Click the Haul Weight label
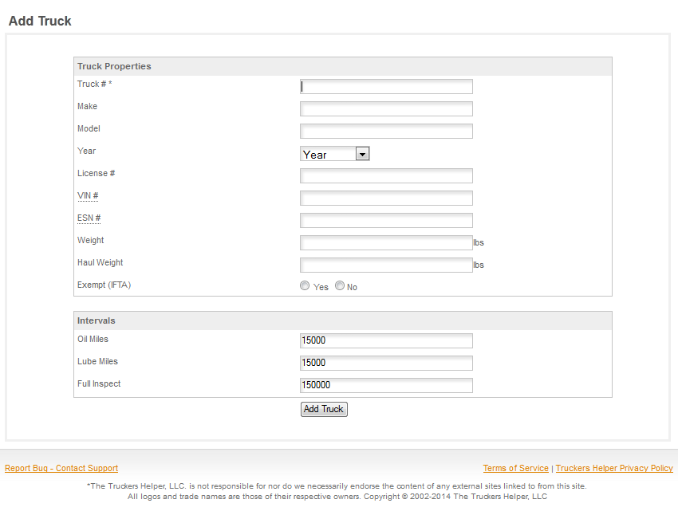Screen dimensions: 678x515 pos(101,263)
